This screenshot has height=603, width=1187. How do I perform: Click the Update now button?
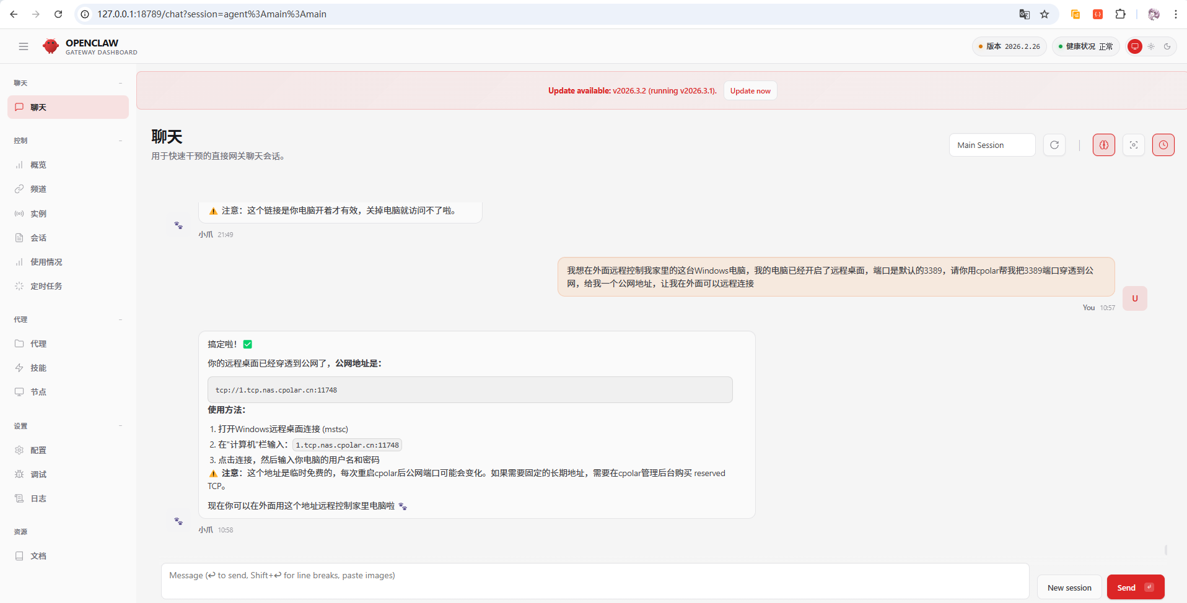tap(750, 90)
